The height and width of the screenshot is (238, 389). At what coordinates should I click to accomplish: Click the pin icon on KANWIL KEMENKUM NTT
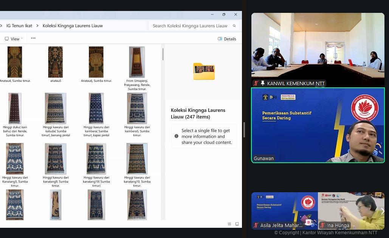click(263, 83)
